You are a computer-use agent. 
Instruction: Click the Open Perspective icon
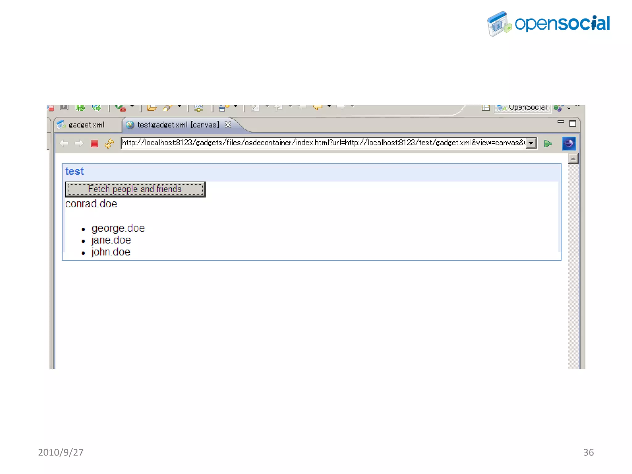pos(485,108)
